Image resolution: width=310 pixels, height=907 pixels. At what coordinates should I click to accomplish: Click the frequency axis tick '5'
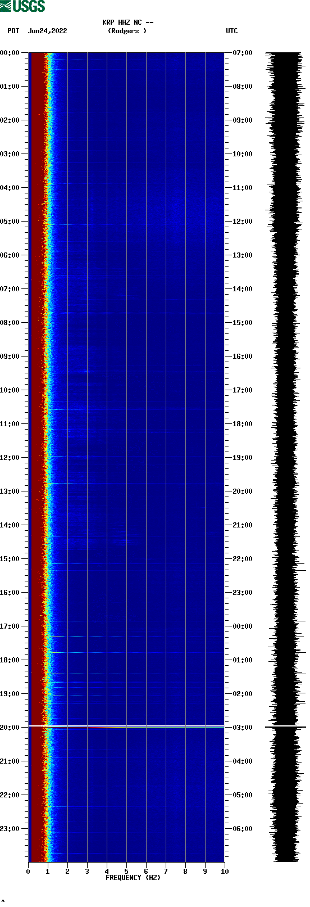pyautogui.click(x=126, y=872)
